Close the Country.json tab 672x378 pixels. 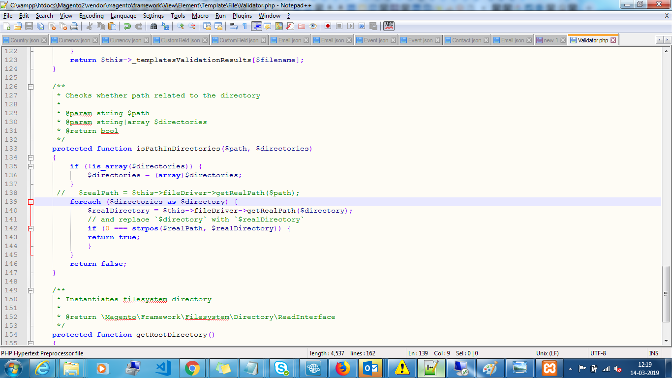point(44,40)
